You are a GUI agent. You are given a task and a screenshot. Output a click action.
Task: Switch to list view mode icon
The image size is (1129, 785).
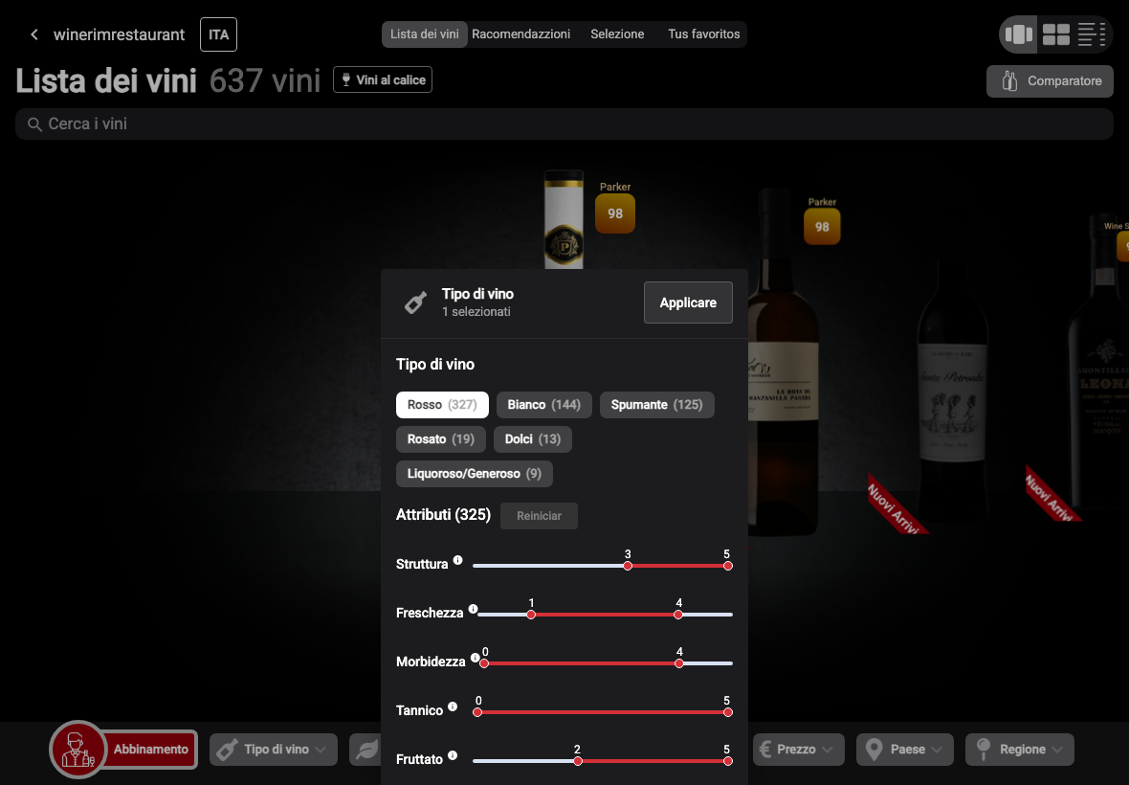(x=1091, y=34)
